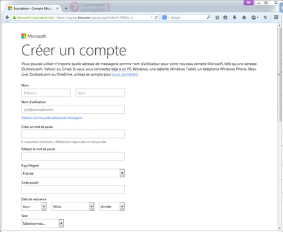Open the Pays/Région France dropdown
The width and height of the screenshot is (283, 232).
pyautogui.click(x=73, y=173)
